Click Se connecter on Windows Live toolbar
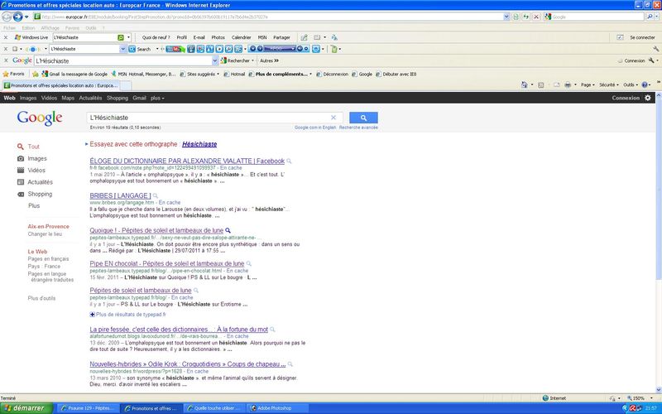Image resolution: width=662 pixels, height=414 pixels. (x=642, y=37)
